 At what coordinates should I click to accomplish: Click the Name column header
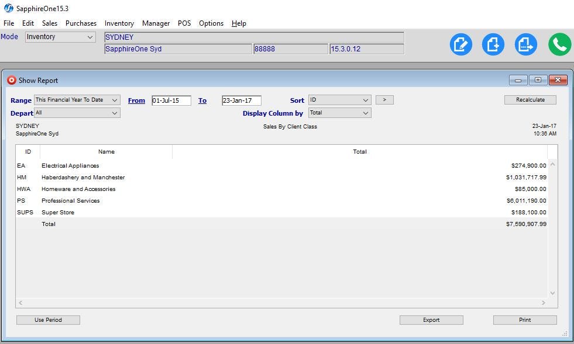(x=106, y=152)
